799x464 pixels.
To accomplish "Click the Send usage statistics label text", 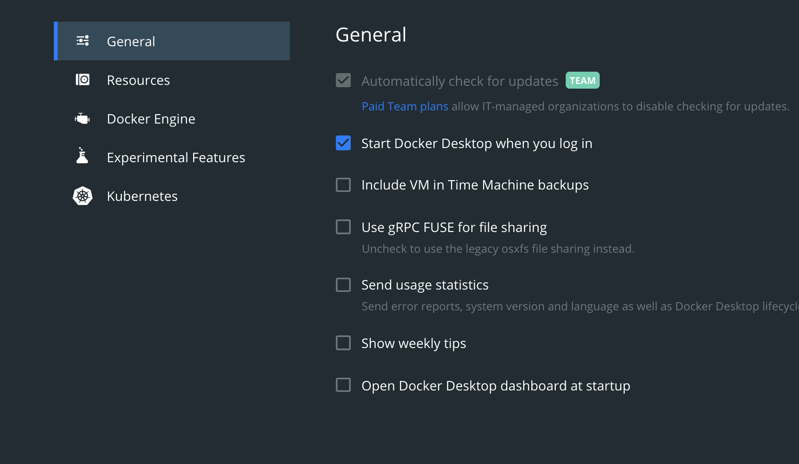I will (x=425, y=285).
